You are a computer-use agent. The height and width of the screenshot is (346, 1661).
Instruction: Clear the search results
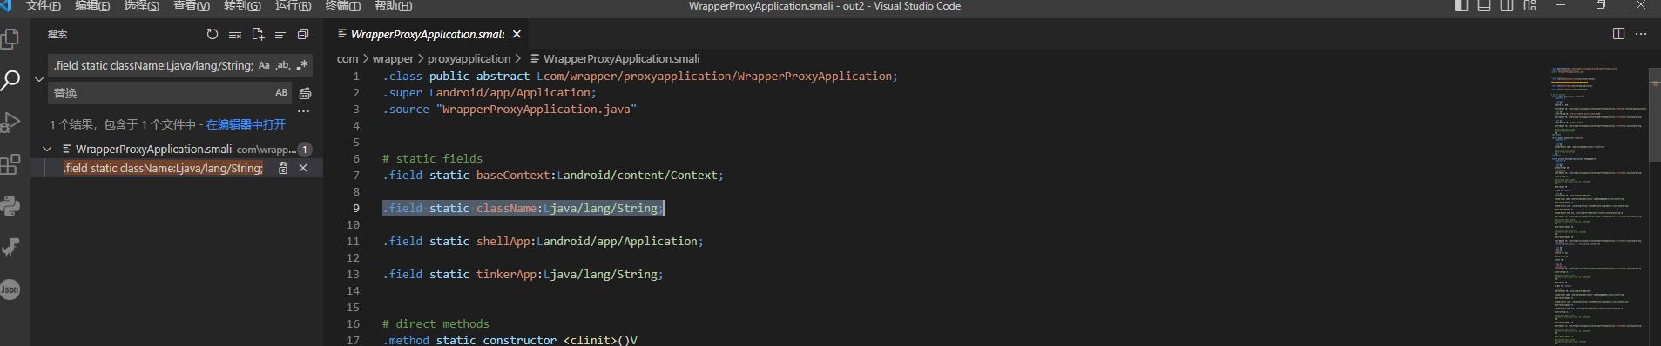[235, 34]
